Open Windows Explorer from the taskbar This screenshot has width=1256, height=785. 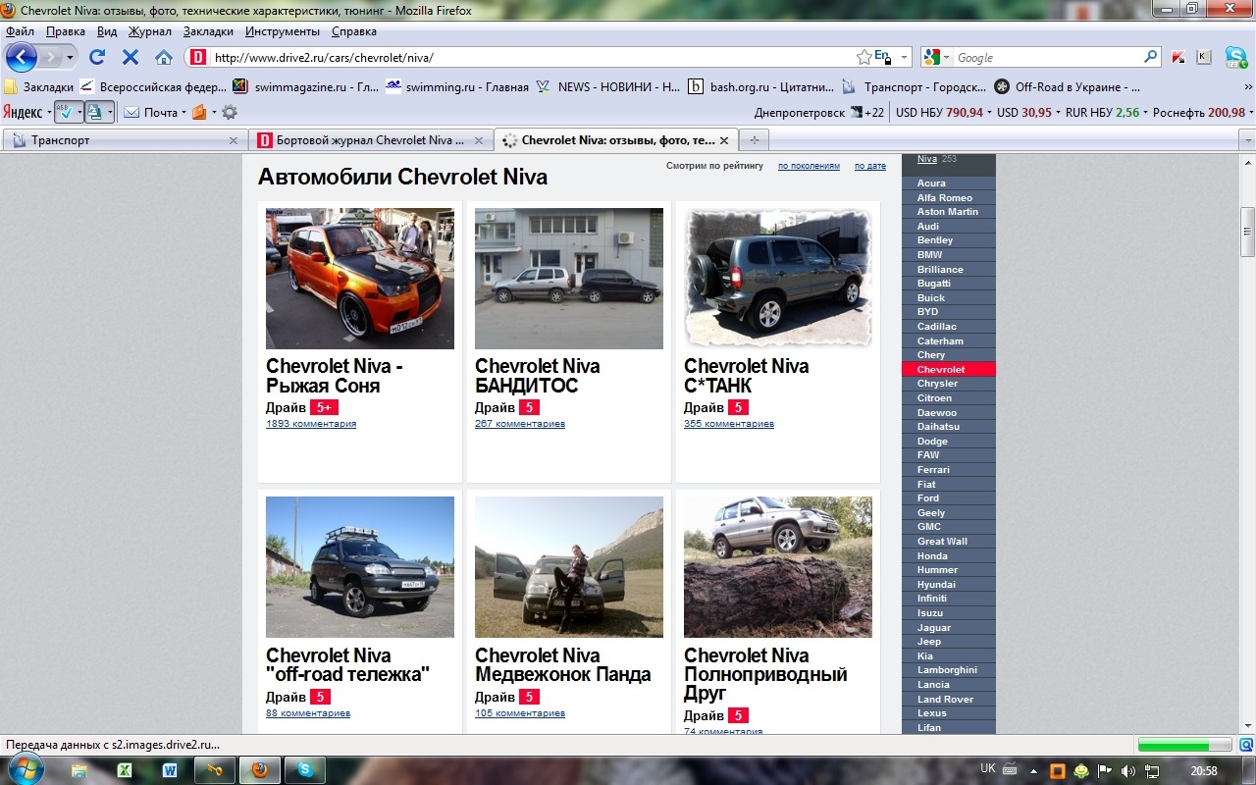click(x=80, y=770)
